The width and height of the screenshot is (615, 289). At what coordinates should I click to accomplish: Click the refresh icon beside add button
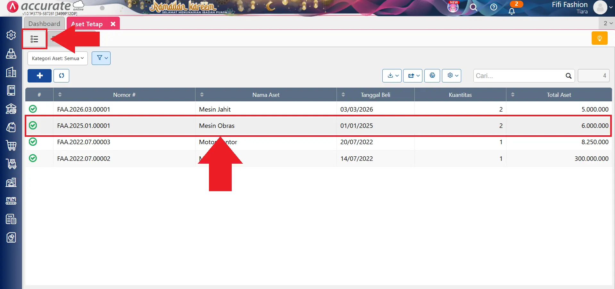point(62,76)
